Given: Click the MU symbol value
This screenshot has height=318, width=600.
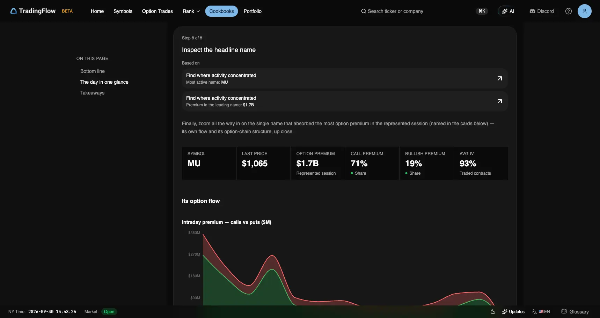Looking at the screenshot, I should pos(194,164).
